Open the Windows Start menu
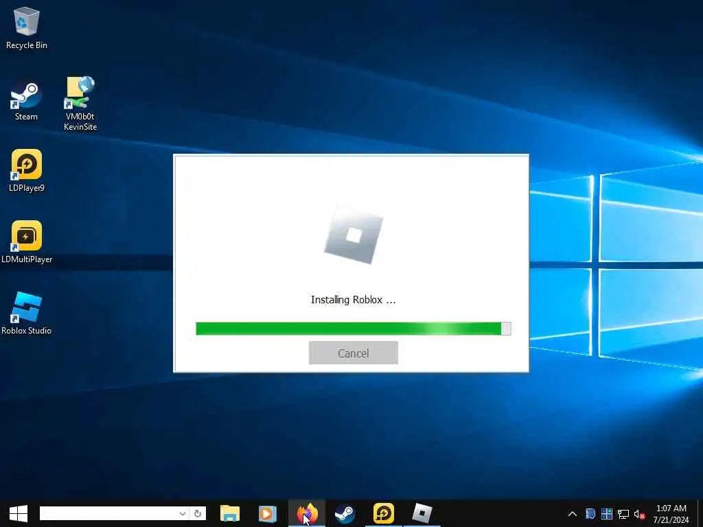The image size is (703, 527). (x=19, y=513)
